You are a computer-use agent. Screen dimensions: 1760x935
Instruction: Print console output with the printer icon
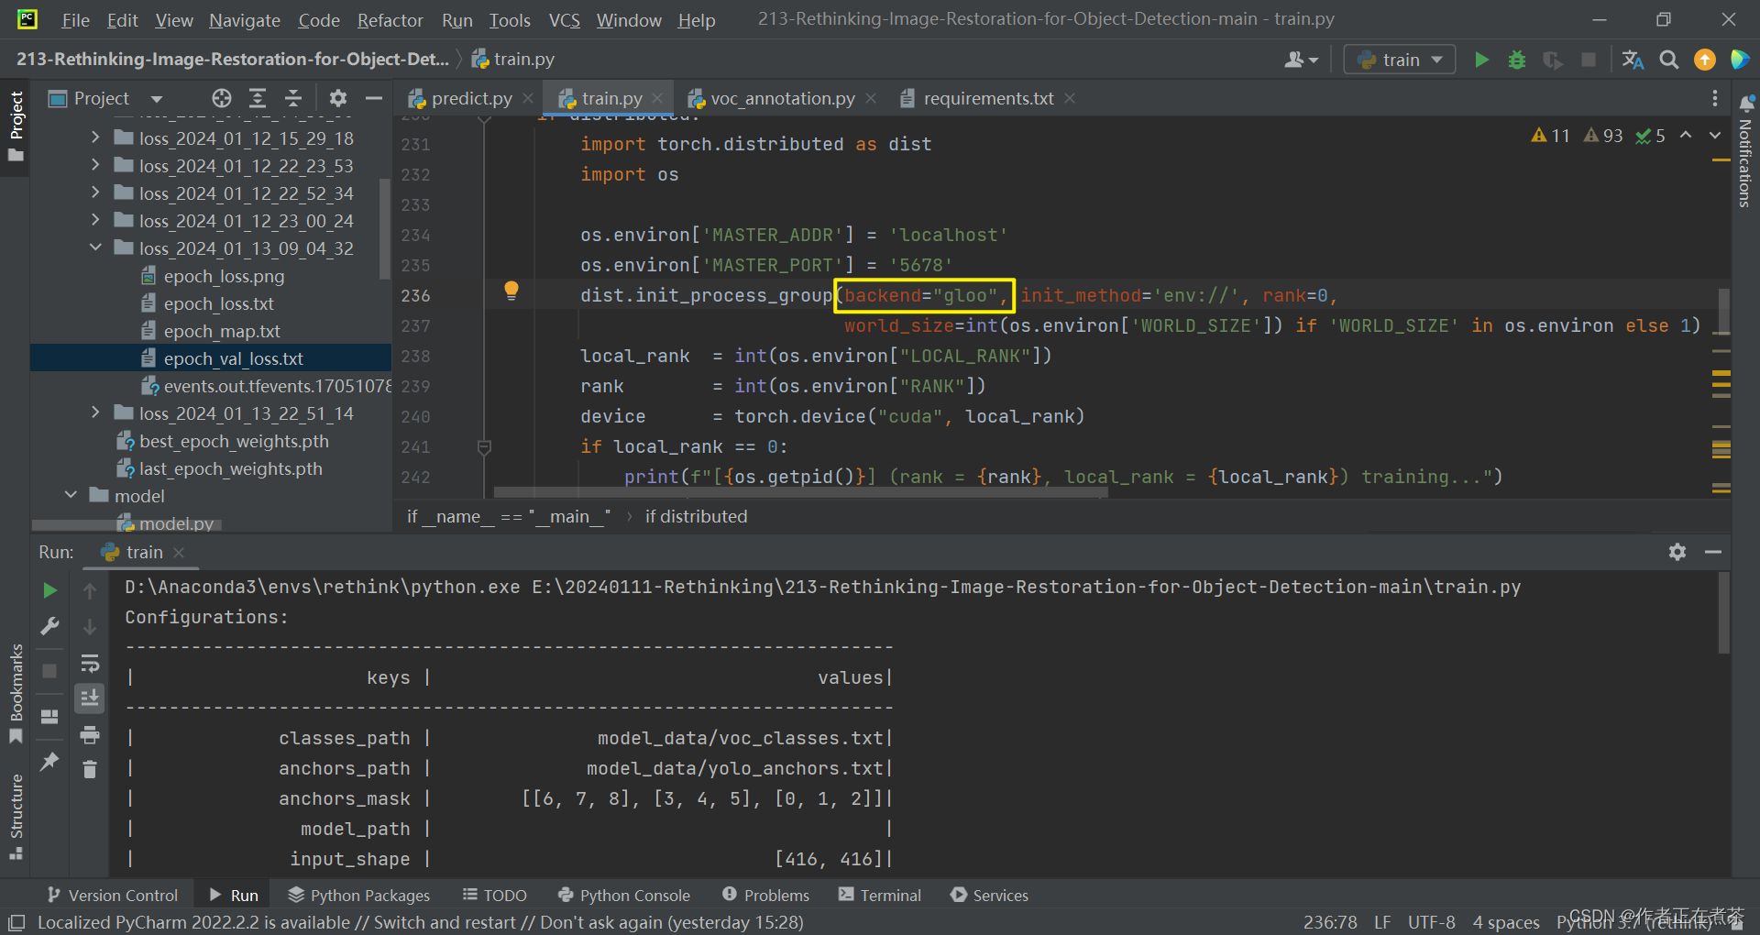tap(89, 734)
